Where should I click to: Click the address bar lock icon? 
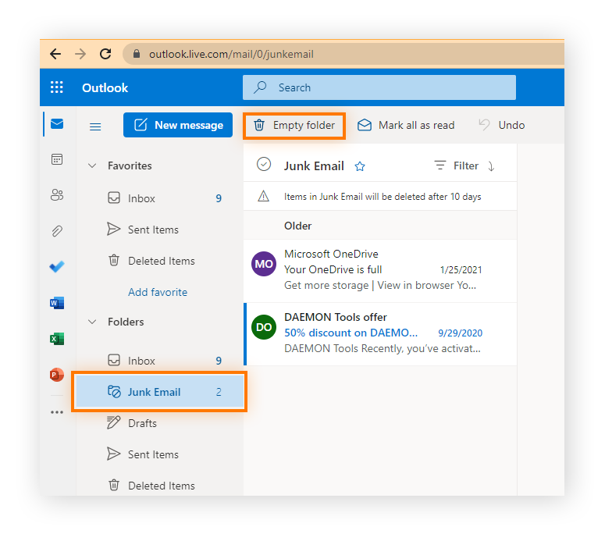click(x=136, y=54)
